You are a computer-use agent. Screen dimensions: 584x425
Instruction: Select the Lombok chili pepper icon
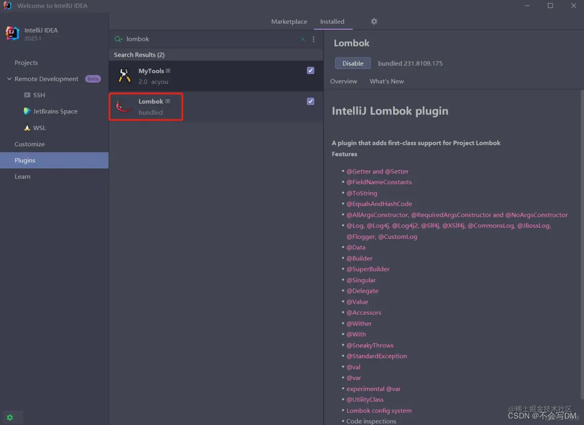coord(124,106)
